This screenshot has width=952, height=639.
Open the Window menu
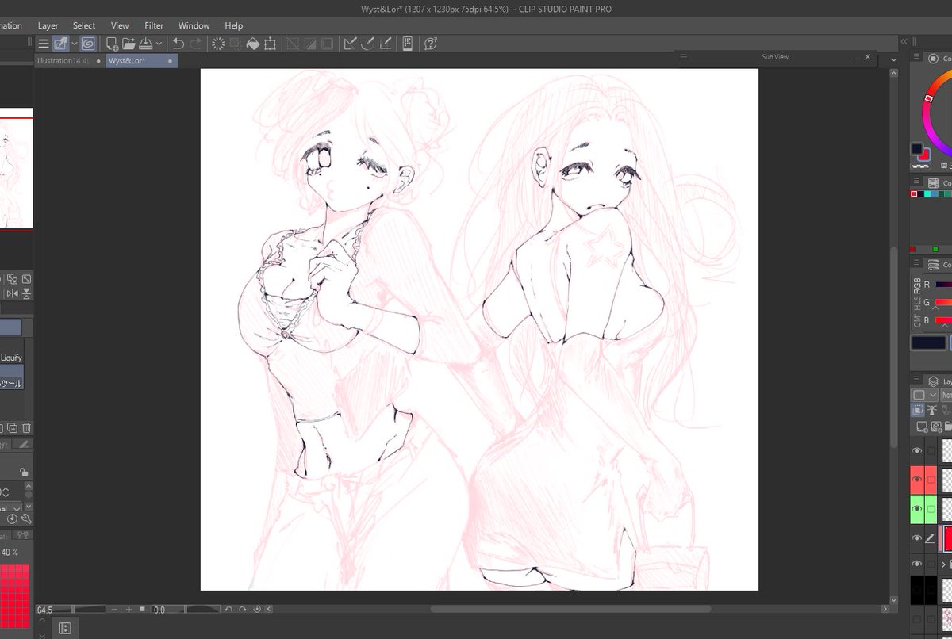click(194, 25)
